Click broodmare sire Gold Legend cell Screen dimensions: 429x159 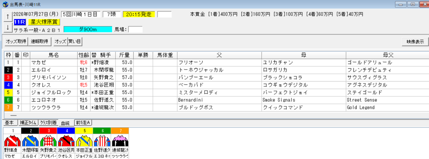pyautogui.click(x=387, y=107)
